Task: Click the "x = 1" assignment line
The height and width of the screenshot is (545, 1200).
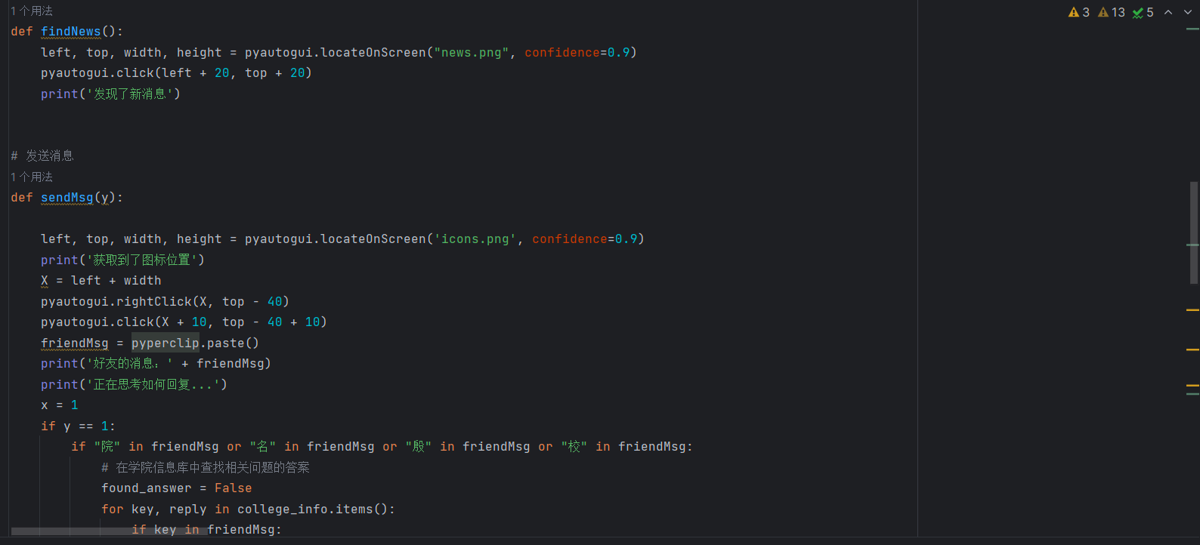Action: pyautogui.click(x=60, y=405)
